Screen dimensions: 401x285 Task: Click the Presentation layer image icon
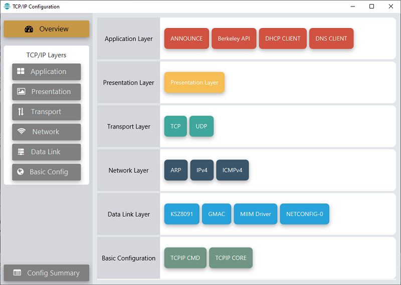click(21, 91)
